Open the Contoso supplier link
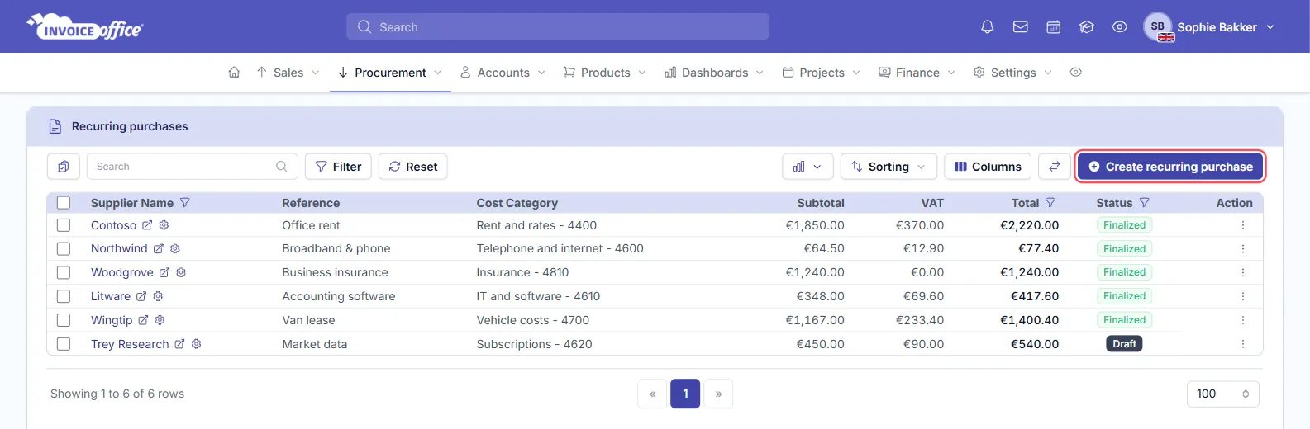 pos(113,225)
